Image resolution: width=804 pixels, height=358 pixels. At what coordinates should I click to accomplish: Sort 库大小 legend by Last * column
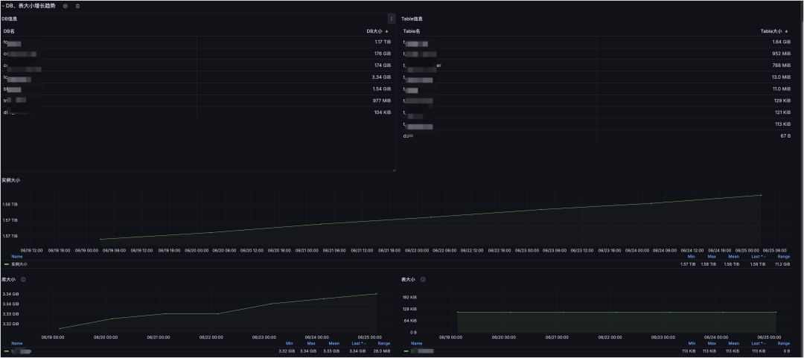pyautogui.click(x=360, y=344)
